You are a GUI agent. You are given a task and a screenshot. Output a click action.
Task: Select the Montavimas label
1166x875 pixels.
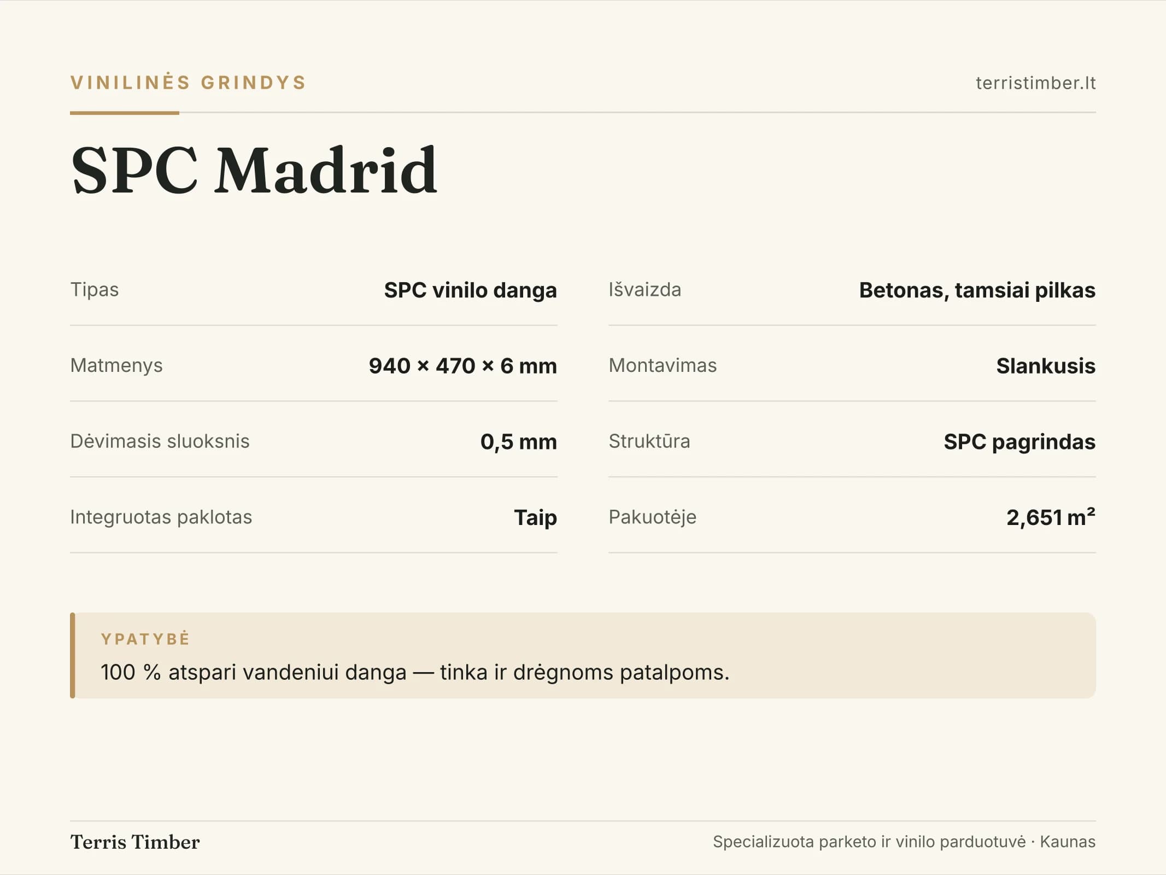click(x=663, y=365)
